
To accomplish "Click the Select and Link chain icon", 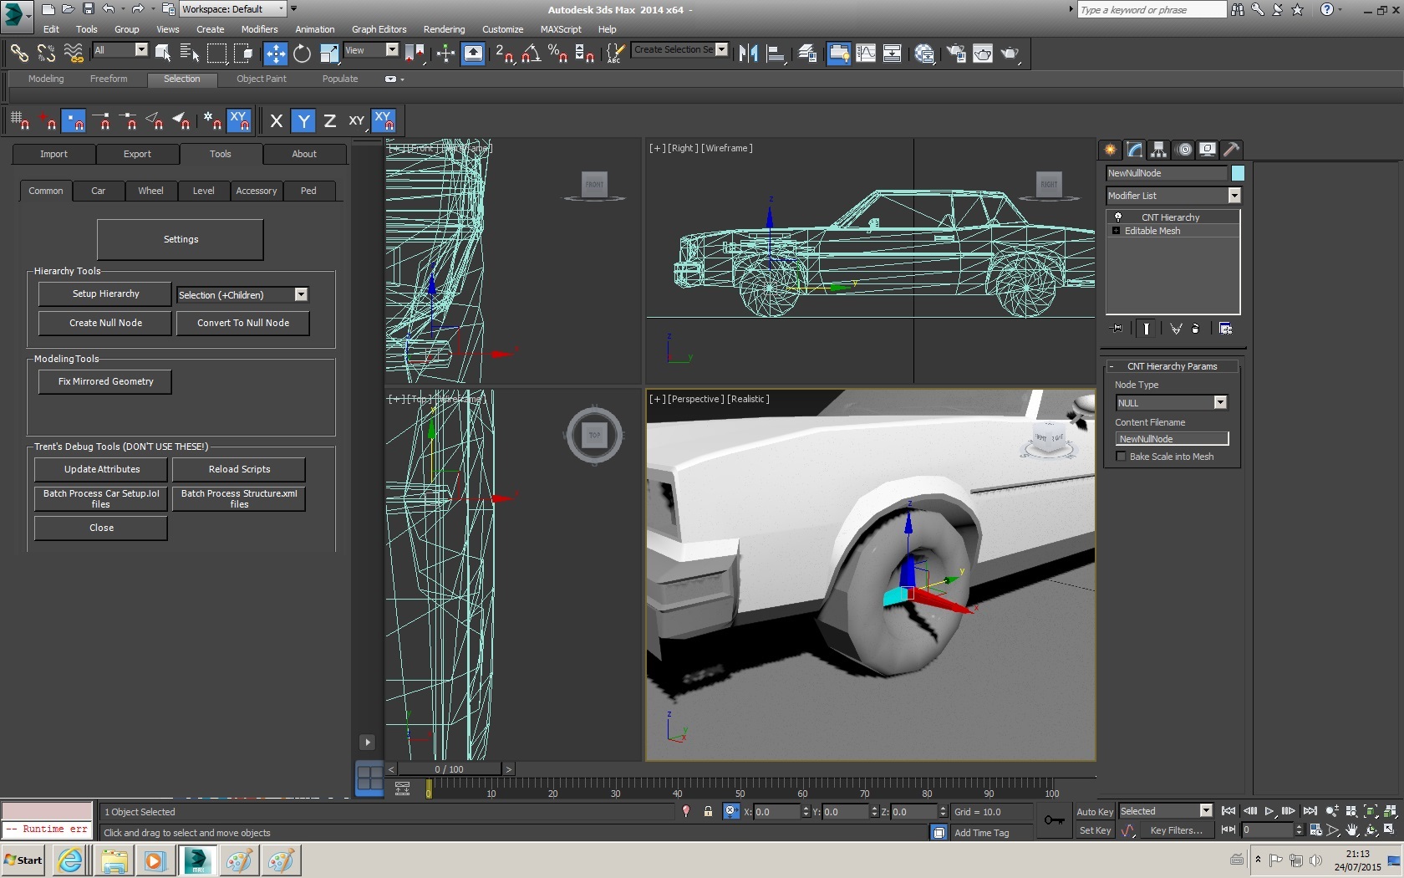I will pyautogui.click(x=18, y=54).
